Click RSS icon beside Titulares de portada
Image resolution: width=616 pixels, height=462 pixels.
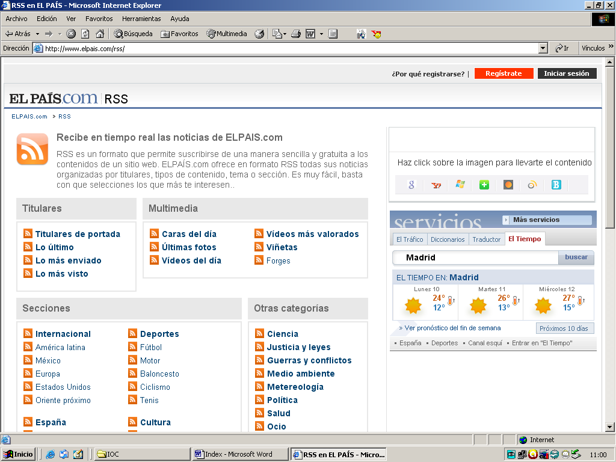tap(28, 234)
